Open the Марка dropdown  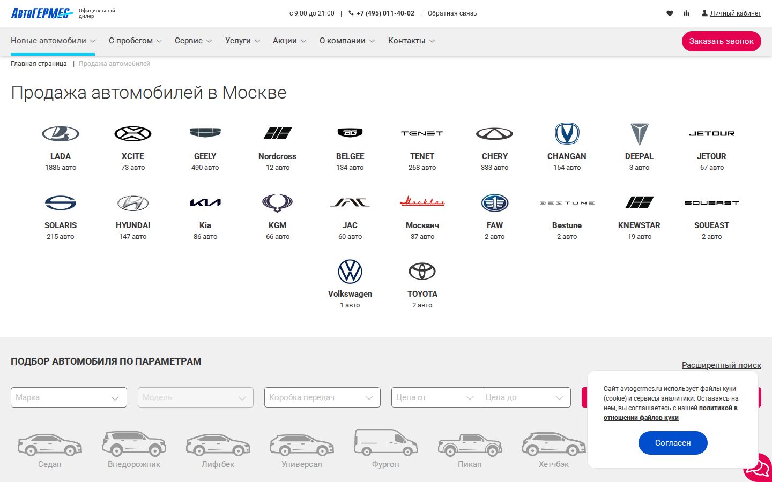(x=69, y=397)
